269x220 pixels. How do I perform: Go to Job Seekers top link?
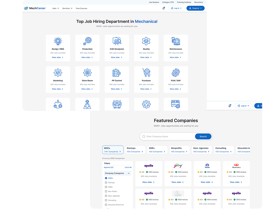pyautogui.click(x=154, y=2)
